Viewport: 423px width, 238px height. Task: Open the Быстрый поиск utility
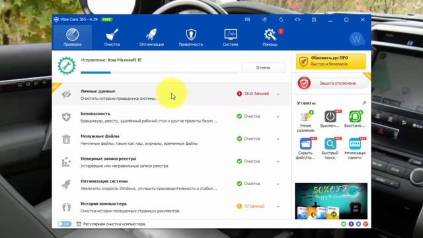tap(330, 149)
